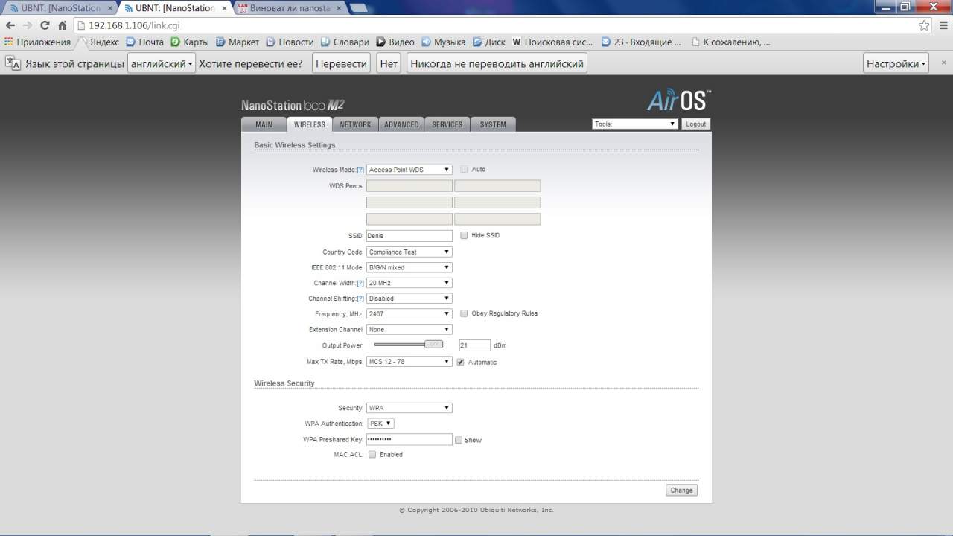Switch to the MAIN tab
953x536 pixels.
264,124
